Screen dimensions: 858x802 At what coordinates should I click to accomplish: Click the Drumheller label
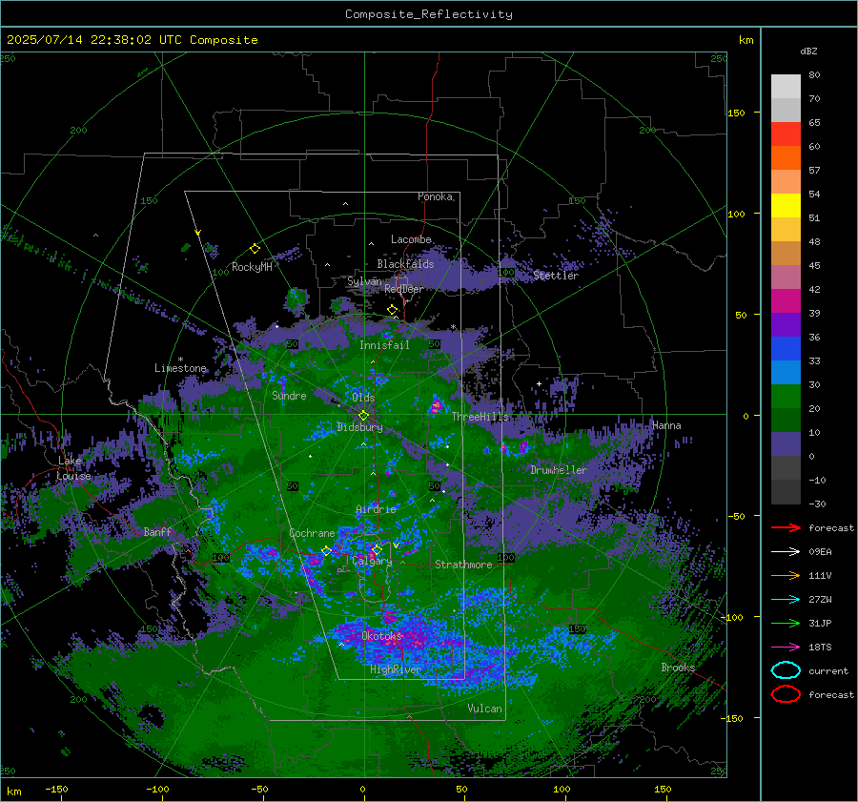point(559,470)
